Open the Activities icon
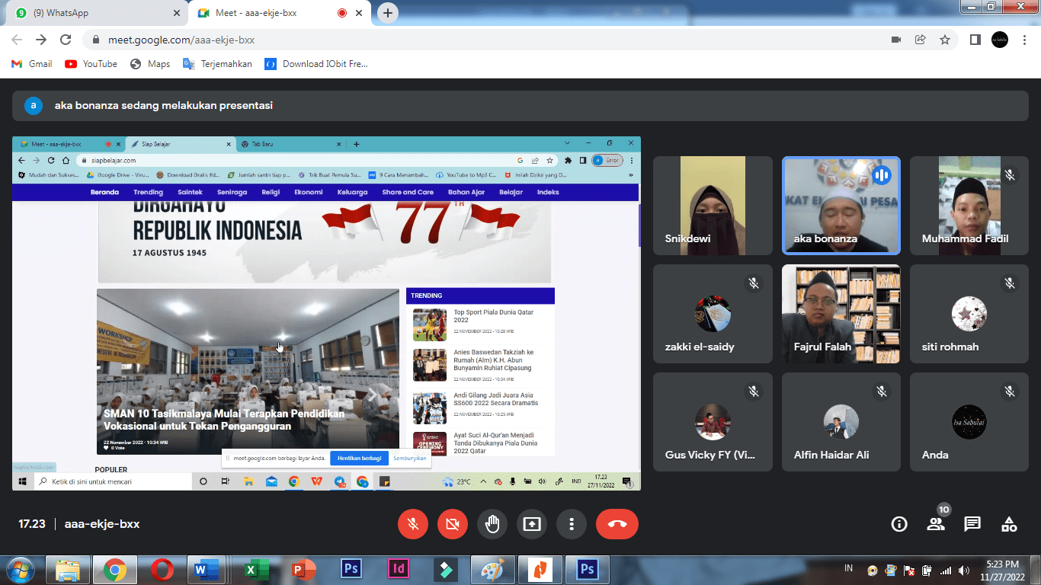 pyautogui.click(x=1009, y=524)
